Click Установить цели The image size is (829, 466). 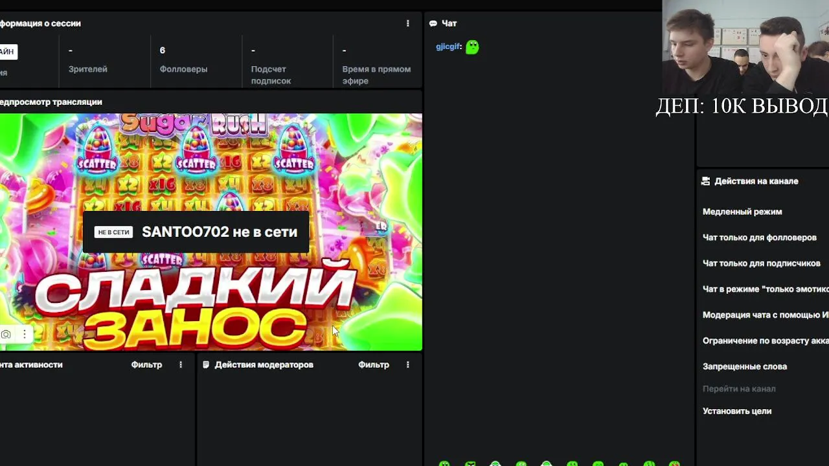click(x=737, y=411)
